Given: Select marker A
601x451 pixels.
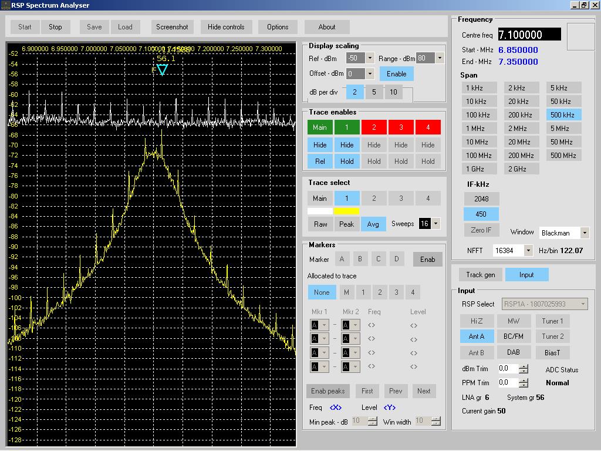Looking at the screenshot, I should pyautogui.click(x=342, y=259).
